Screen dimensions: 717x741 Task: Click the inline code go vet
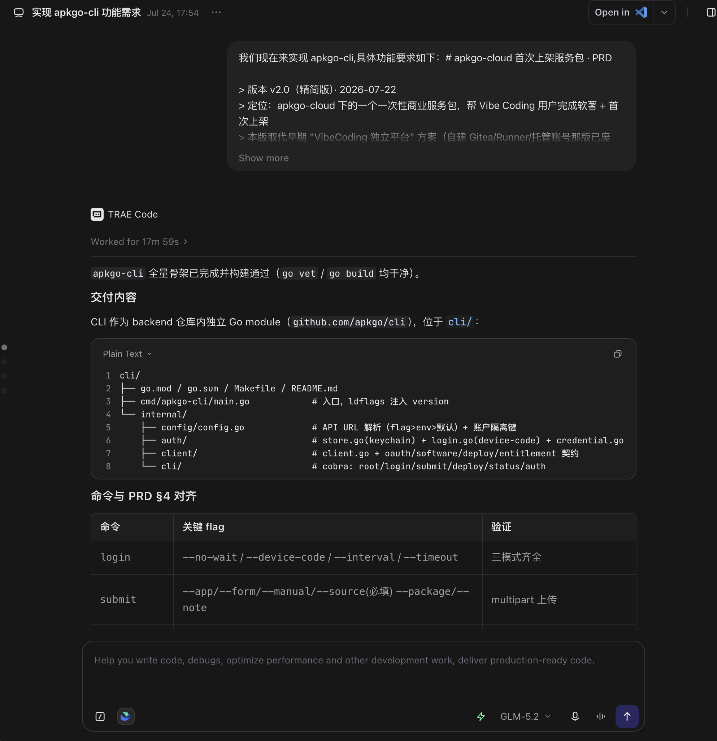(x=299, y=273)
